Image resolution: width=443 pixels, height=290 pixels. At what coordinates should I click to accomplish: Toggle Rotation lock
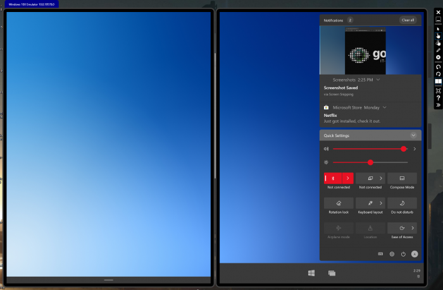[339, 203]
